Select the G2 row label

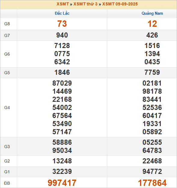point(7,161)
